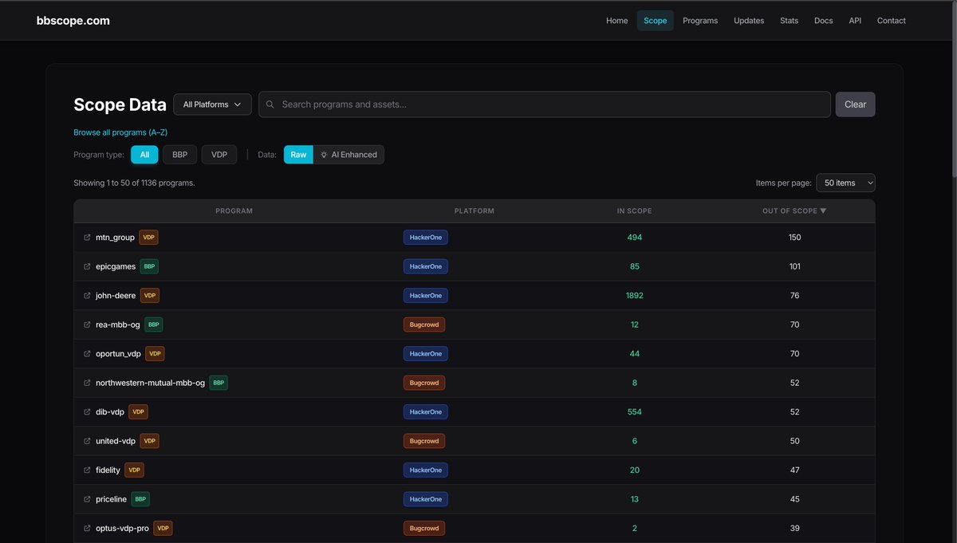Click out-of-scope count 101
The image size is (957, 543).
(794, 266)
